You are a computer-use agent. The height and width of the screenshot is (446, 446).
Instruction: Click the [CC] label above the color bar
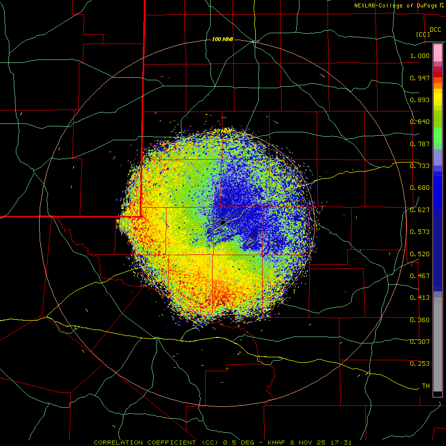coord(423,34)
